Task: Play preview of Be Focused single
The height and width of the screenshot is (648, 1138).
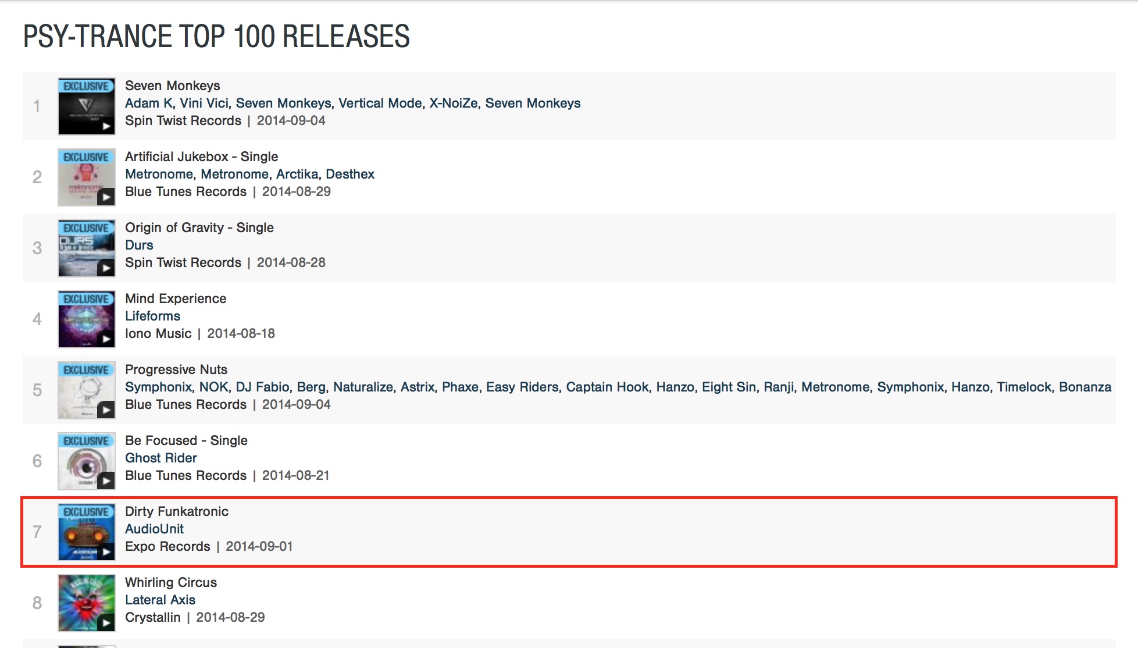Action: [106, 480]
